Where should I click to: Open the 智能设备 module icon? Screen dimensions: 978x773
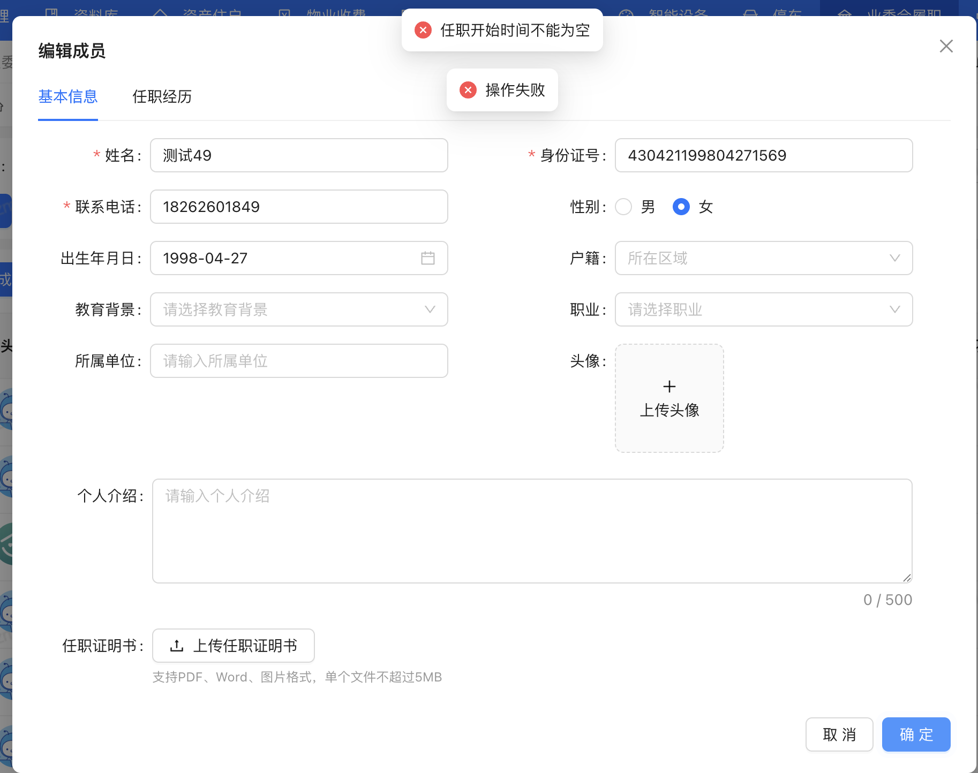coord(626,12)
